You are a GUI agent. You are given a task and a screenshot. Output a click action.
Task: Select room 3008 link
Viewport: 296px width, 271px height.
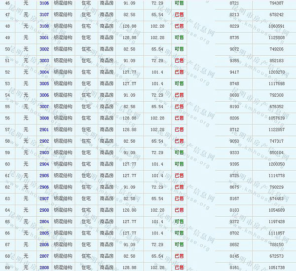(x=44, y=118)
